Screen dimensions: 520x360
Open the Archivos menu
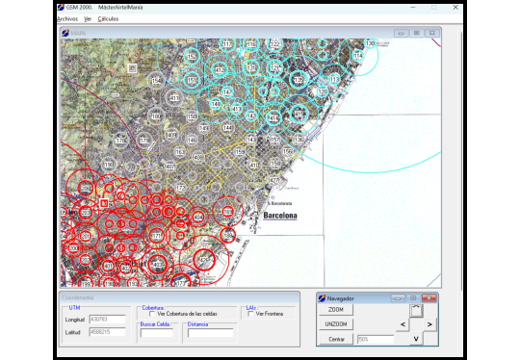click(x=67, y=19)
